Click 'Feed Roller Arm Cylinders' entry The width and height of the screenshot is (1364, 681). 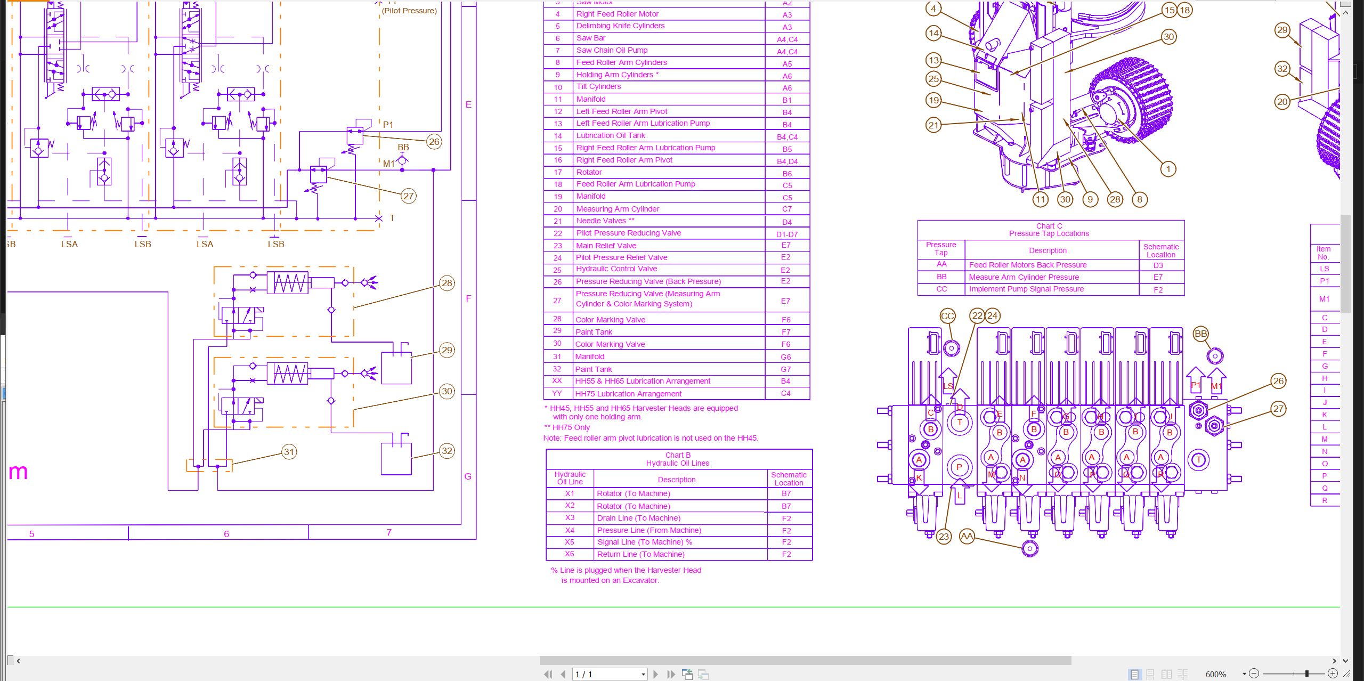[621, 62]
